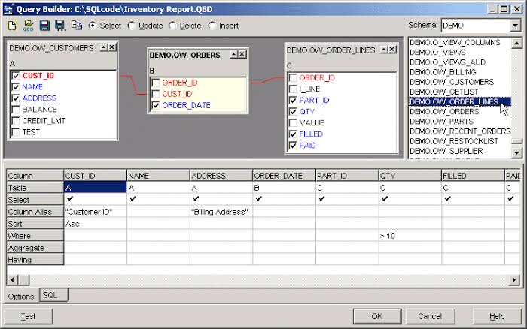
Task: Check ORDER_ID in the OW_ORDER_LINES table
Action: [293, 78]
